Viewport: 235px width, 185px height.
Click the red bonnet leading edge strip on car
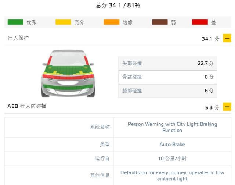(x=68, y=77)
